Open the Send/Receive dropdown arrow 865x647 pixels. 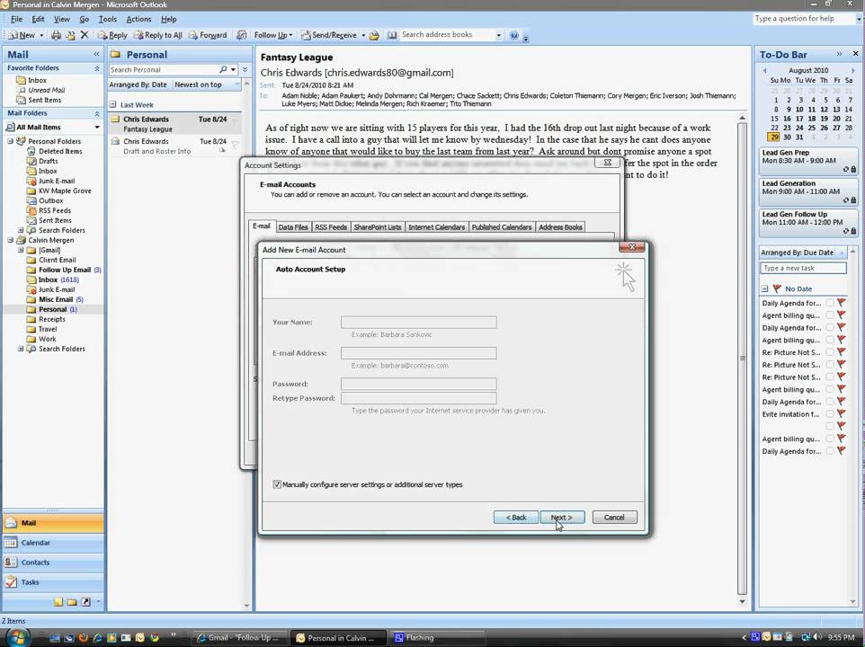[x=363, y=35]
